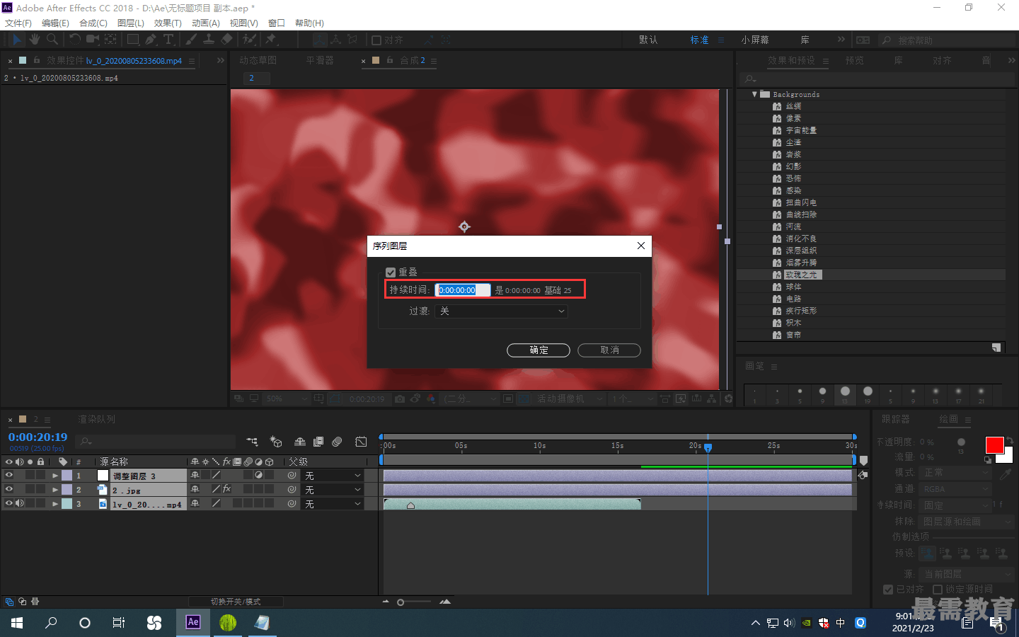
Task: Open parent dropdown for 调整图层 3 layer
Action: 333,476
